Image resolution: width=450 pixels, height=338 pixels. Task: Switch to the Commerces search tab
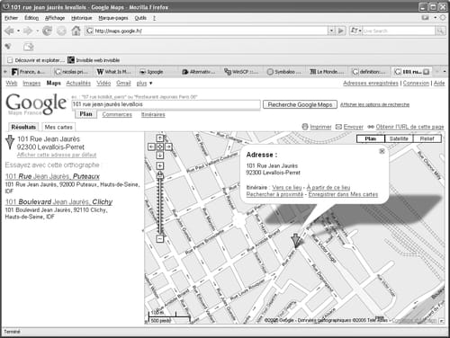pyautogui.click(x=117, y=114)
